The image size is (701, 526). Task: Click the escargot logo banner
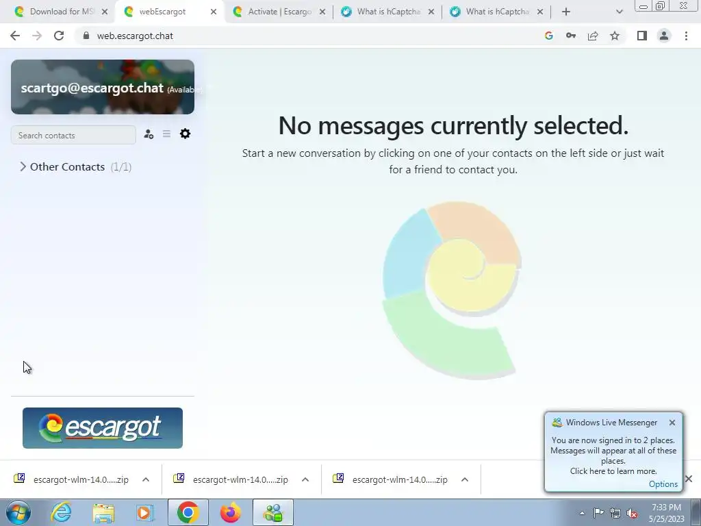(103, 427)
